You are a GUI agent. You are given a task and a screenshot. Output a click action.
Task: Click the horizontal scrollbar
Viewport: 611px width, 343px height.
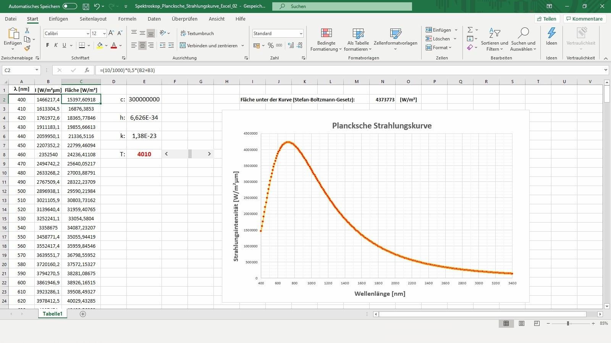coord(483,314)
